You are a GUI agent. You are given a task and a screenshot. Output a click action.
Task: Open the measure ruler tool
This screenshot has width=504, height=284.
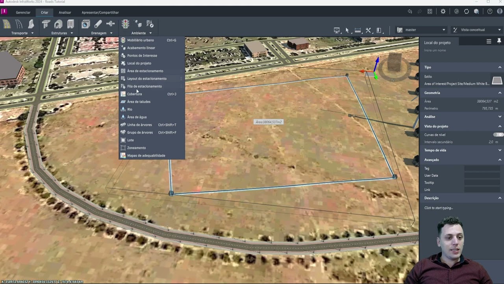point(358,30)
